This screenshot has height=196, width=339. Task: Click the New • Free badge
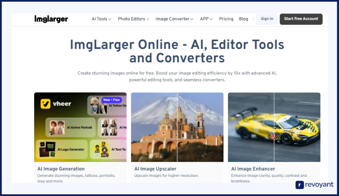click(x=112, y=100)
